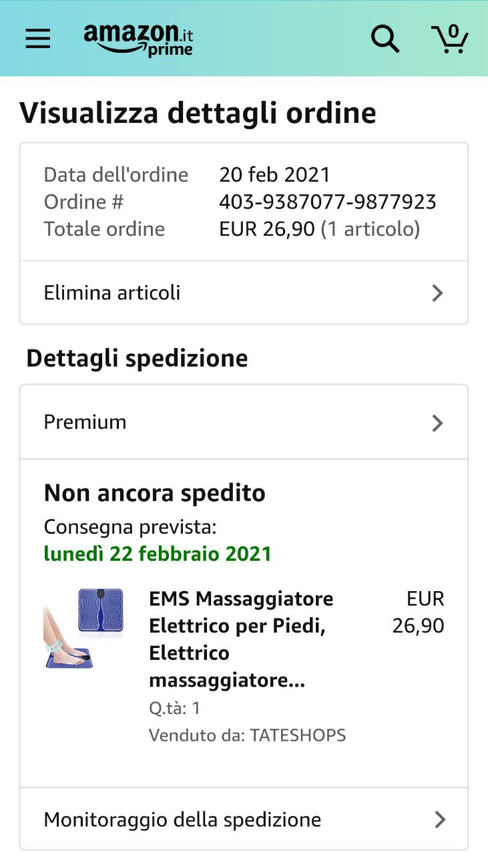Viewport: 488px width, 855px height.
Task: Click the item price EUR 26,90
Action: point(419,613)
